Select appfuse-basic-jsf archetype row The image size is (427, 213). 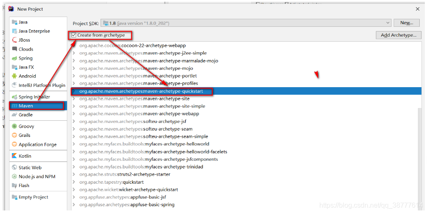(x=244, y=197)
